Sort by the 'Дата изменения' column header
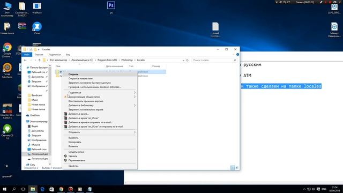Screen dimensions: 343x193 114,66
